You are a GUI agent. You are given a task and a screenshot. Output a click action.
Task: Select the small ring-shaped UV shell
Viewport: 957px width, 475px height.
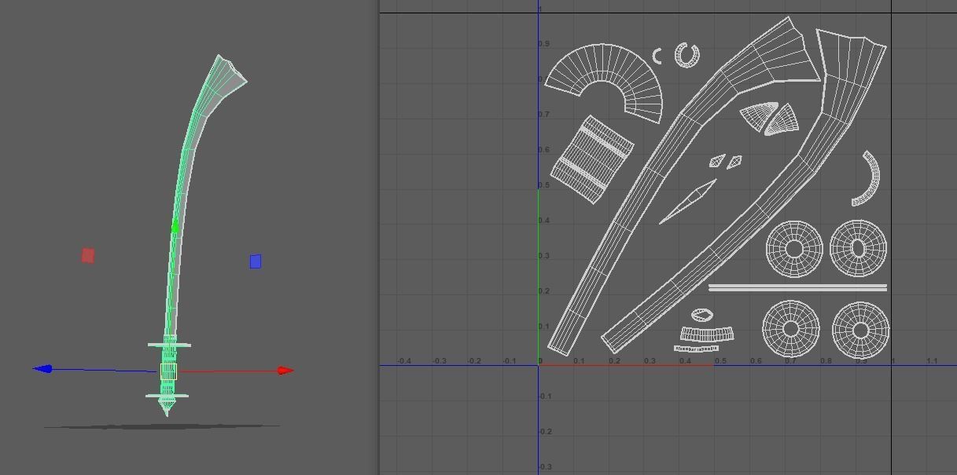(686, 55)
